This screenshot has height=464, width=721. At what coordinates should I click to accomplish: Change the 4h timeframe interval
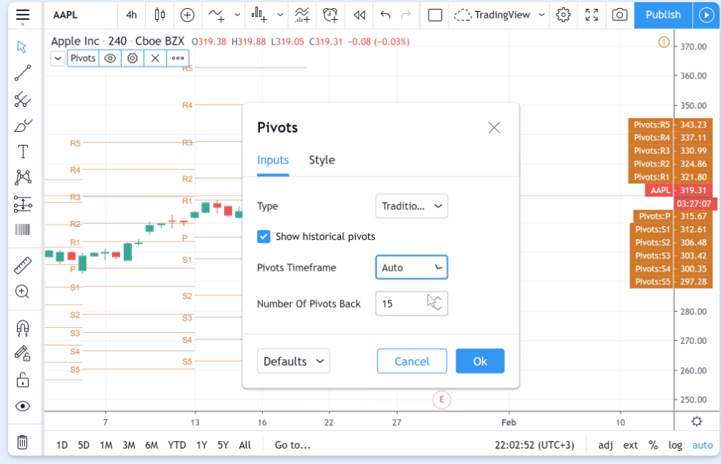132,15
